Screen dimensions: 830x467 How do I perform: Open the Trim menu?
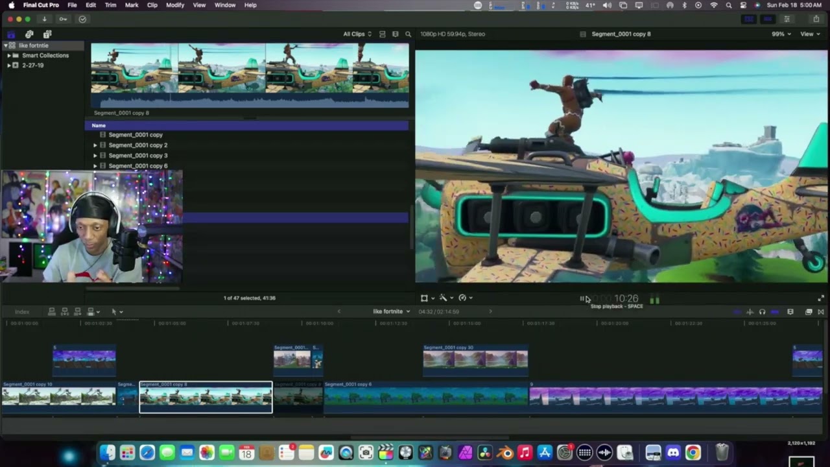coord(111,5)
